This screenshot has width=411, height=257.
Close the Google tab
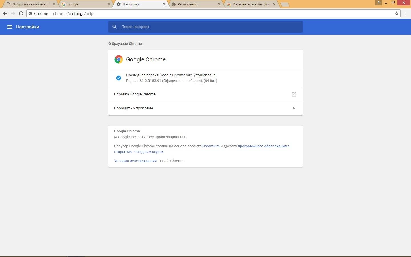pos(109,4)
